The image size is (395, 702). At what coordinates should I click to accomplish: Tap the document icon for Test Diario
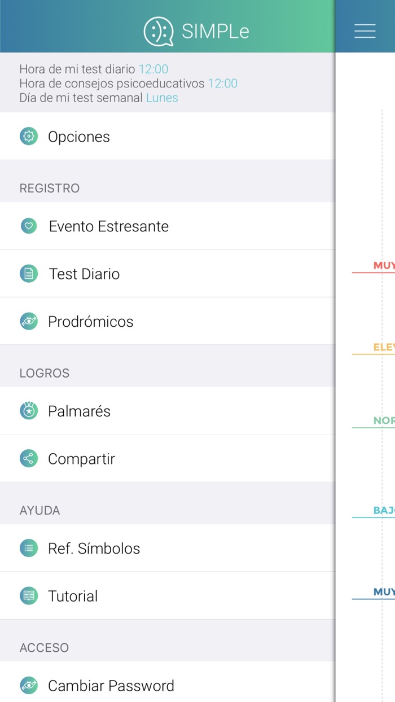[29, 274]
